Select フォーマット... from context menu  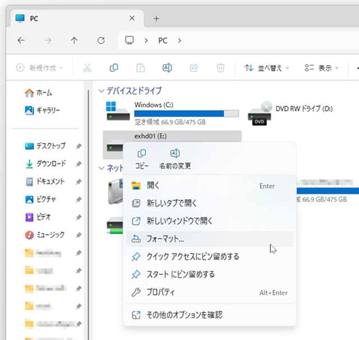209,239
